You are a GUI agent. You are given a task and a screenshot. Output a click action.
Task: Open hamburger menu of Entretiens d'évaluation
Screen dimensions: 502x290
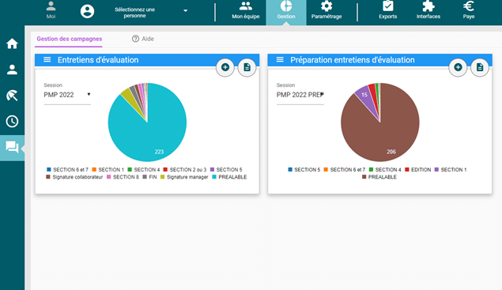click(47, 60)
